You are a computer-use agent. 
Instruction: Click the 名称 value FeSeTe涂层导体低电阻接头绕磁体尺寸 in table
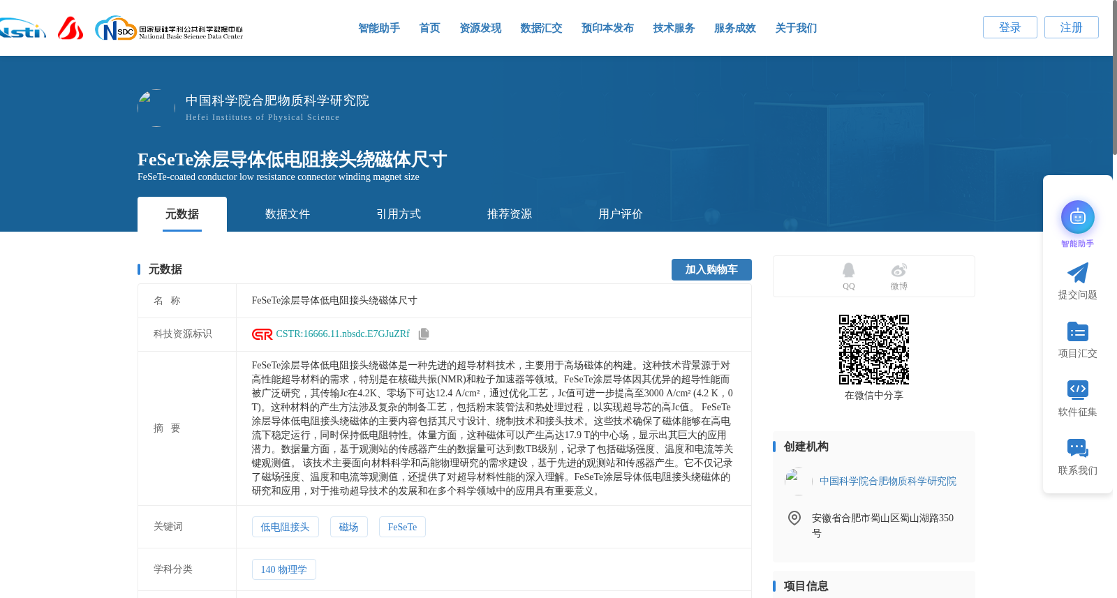pyautogui.click(x=334, y=301)
